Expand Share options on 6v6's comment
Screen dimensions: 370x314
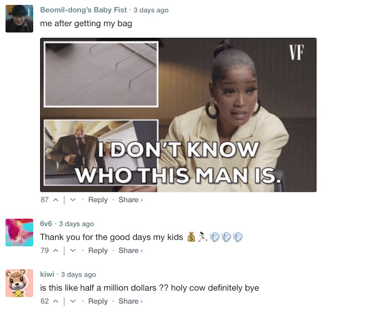[131, 250]
